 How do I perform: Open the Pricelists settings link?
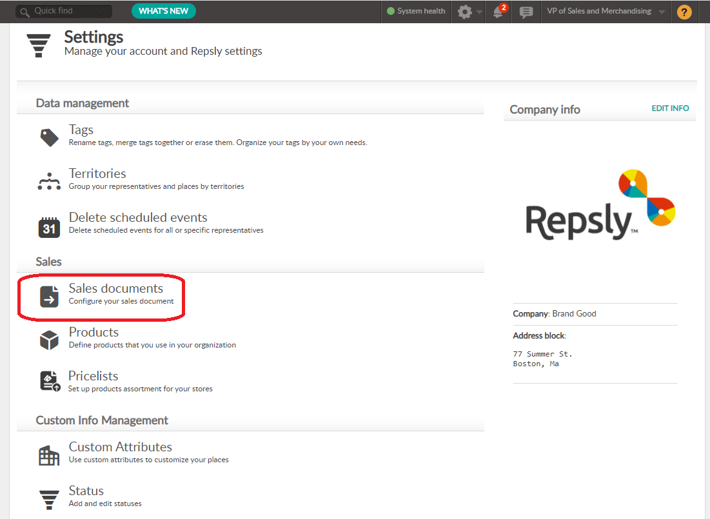click(x=94, y=376)
